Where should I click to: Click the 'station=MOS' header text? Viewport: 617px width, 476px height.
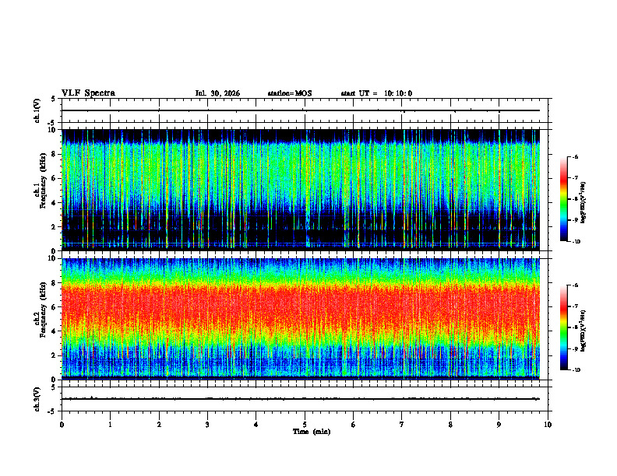click(290, 93)
